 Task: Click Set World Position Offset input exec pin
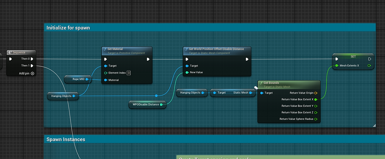click(187, 59)
